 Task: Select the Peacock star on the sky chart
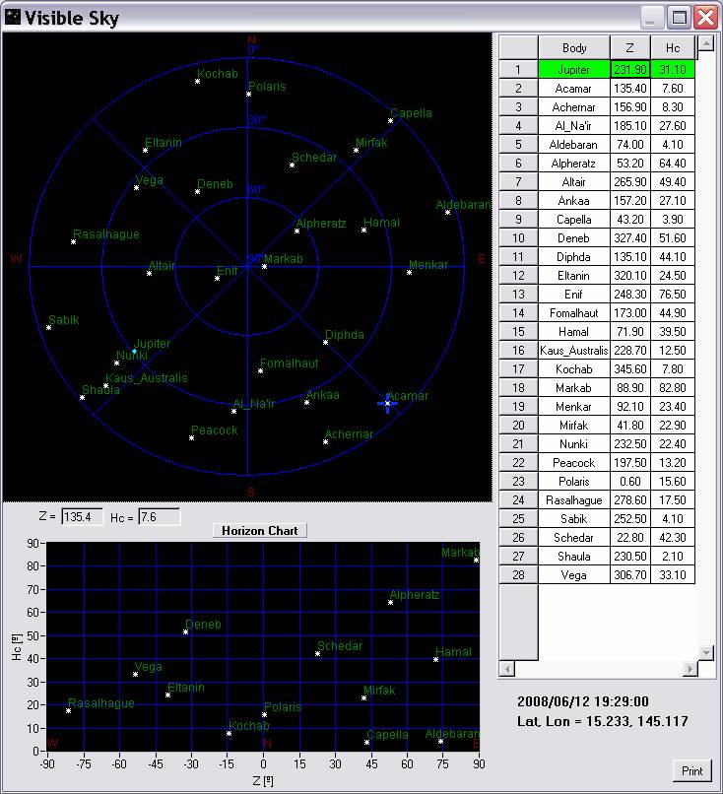tap(191, 437)
